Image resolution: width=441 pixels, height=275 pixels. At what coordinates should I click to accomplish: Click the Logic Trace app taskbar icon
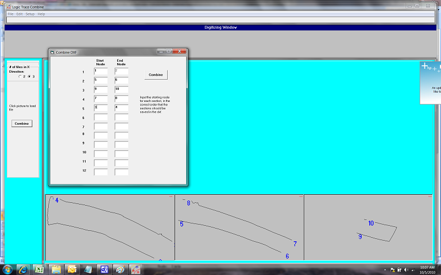click(x=136, y=270)
